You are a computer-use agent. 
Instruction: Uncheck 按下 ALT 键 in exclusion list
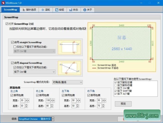(116, 94)
